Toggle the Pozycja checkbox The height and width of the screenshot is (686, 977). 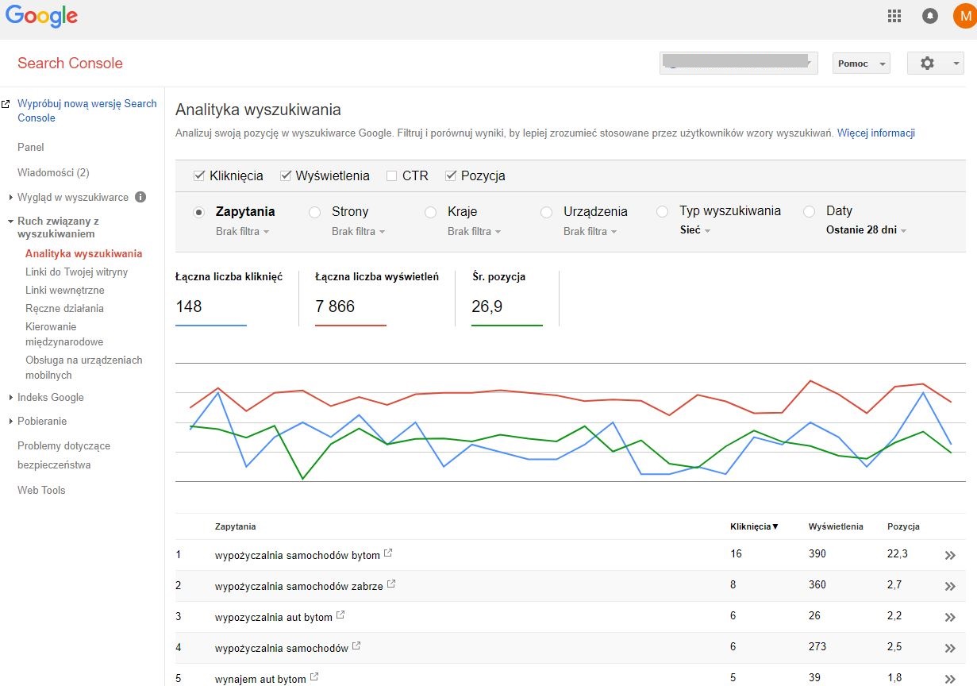[x=451, y=175]
